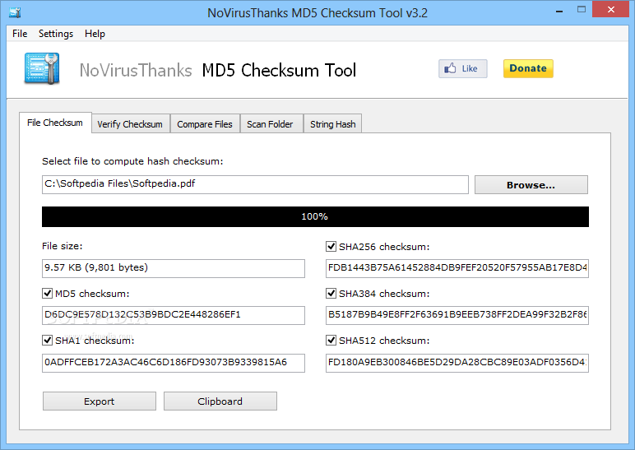Click the file path input field
Image resolution: width=635 pixels, height=450 pixels.
[255, 185]
